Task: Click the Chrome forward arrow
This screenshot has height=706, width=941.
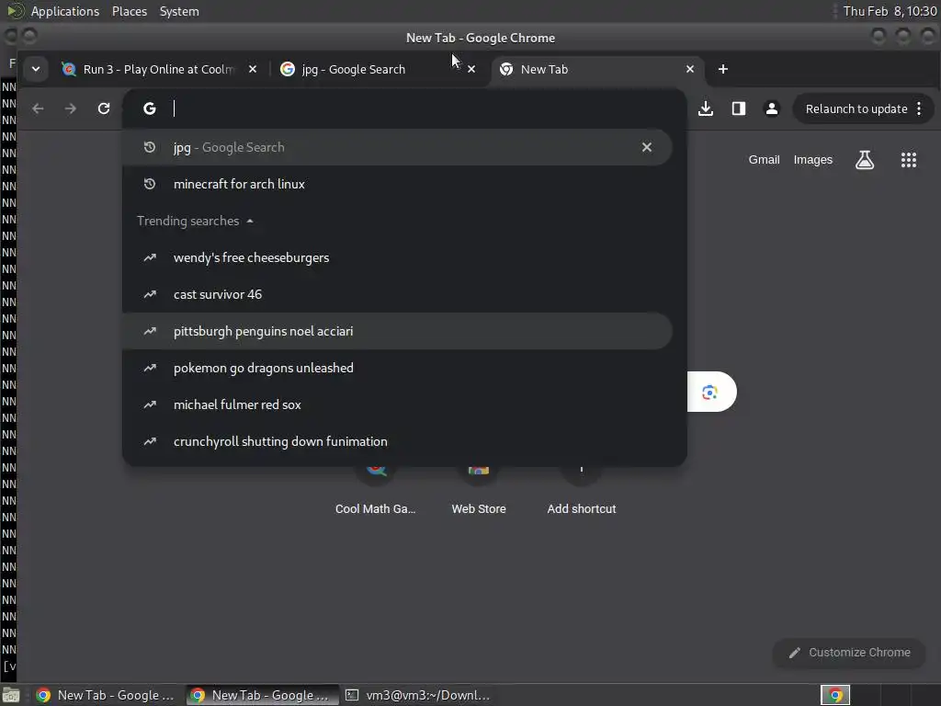Action: [70, 108]
